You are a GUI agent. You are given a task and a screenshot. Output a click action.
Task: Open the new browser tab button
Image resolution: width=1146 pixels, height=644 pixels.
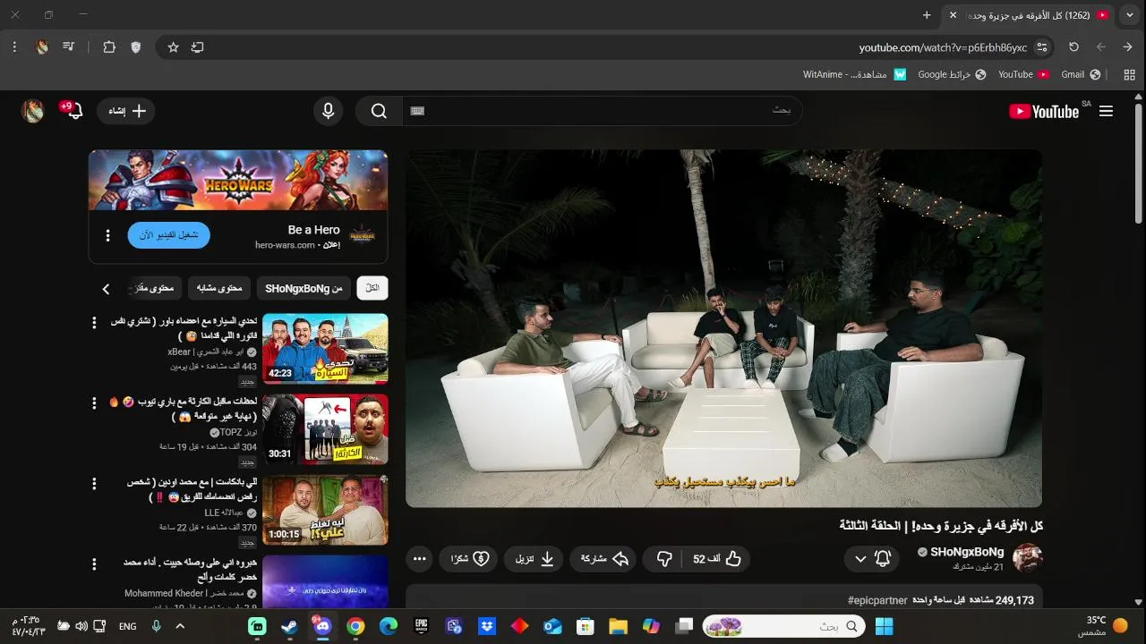[927, 15]
